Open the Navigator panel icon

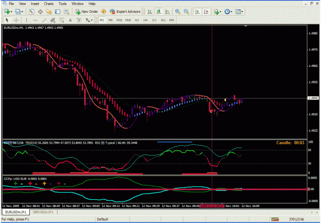(x=49, y=12)
